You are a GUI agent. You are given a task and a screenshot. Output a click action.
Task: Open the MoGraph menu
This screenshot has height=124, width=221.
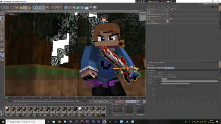[60, 4]
